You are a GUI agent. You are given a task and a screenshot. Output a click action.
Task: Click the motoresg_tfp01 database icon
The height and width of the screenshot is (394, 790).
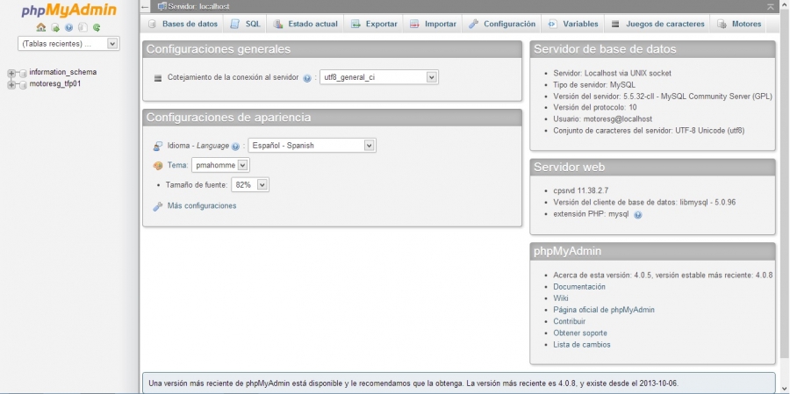[23, 84]
